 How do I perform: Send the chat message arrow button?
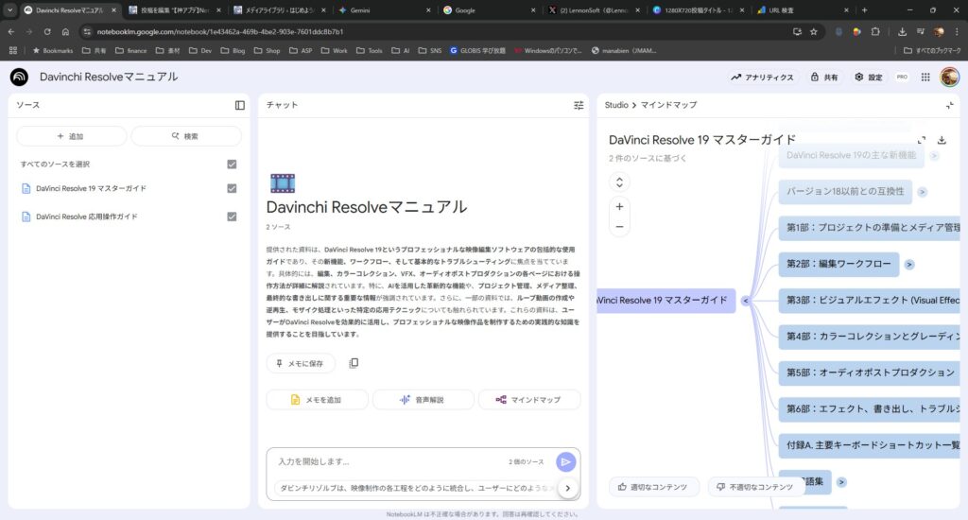[565, 462]
